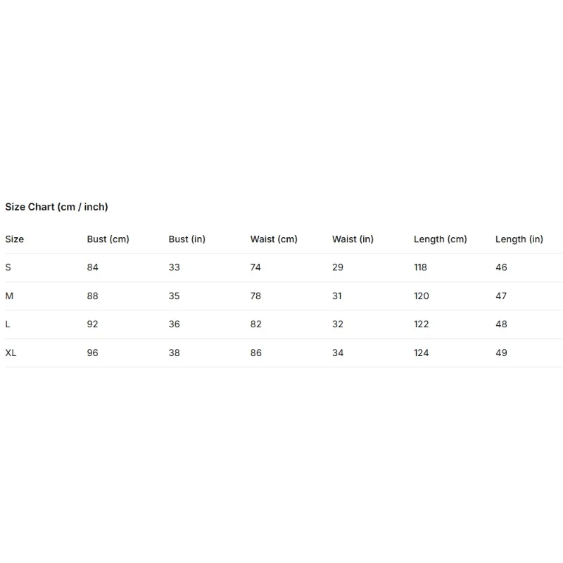
Task: Click the XL size row label
Action: point(11,353)
